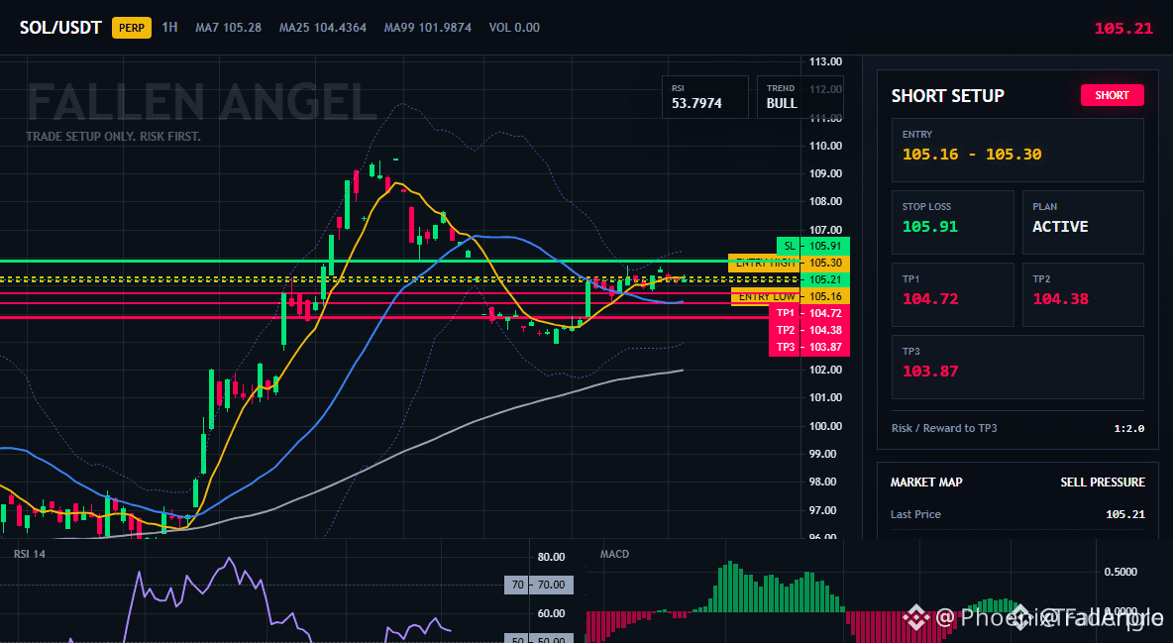Click the red TP2 104.38 axis tag

pos(808,330)
